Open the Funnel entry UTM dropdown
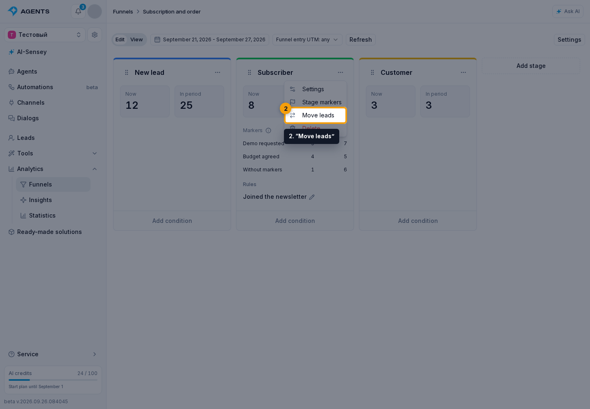The image size is (590, 409). pyautogui.click(x=307, y=40)
